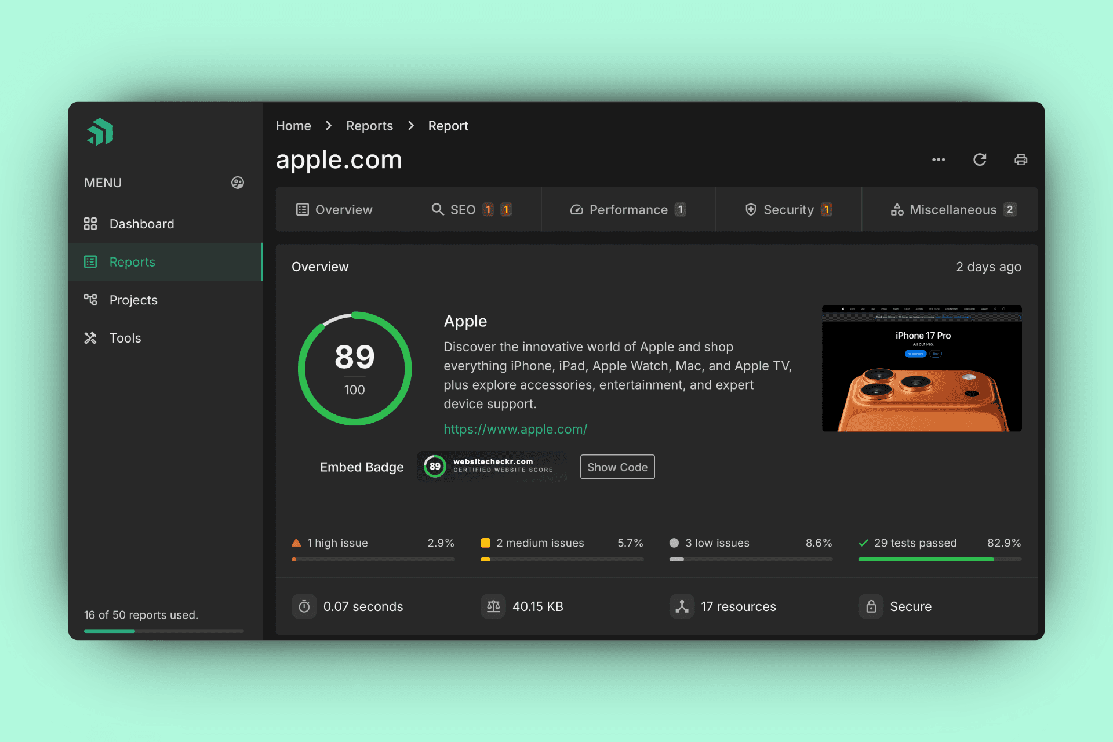Click the Tools icon in the sidebar
This screenshot has height=742, width=1113.
tap(90, 338)
